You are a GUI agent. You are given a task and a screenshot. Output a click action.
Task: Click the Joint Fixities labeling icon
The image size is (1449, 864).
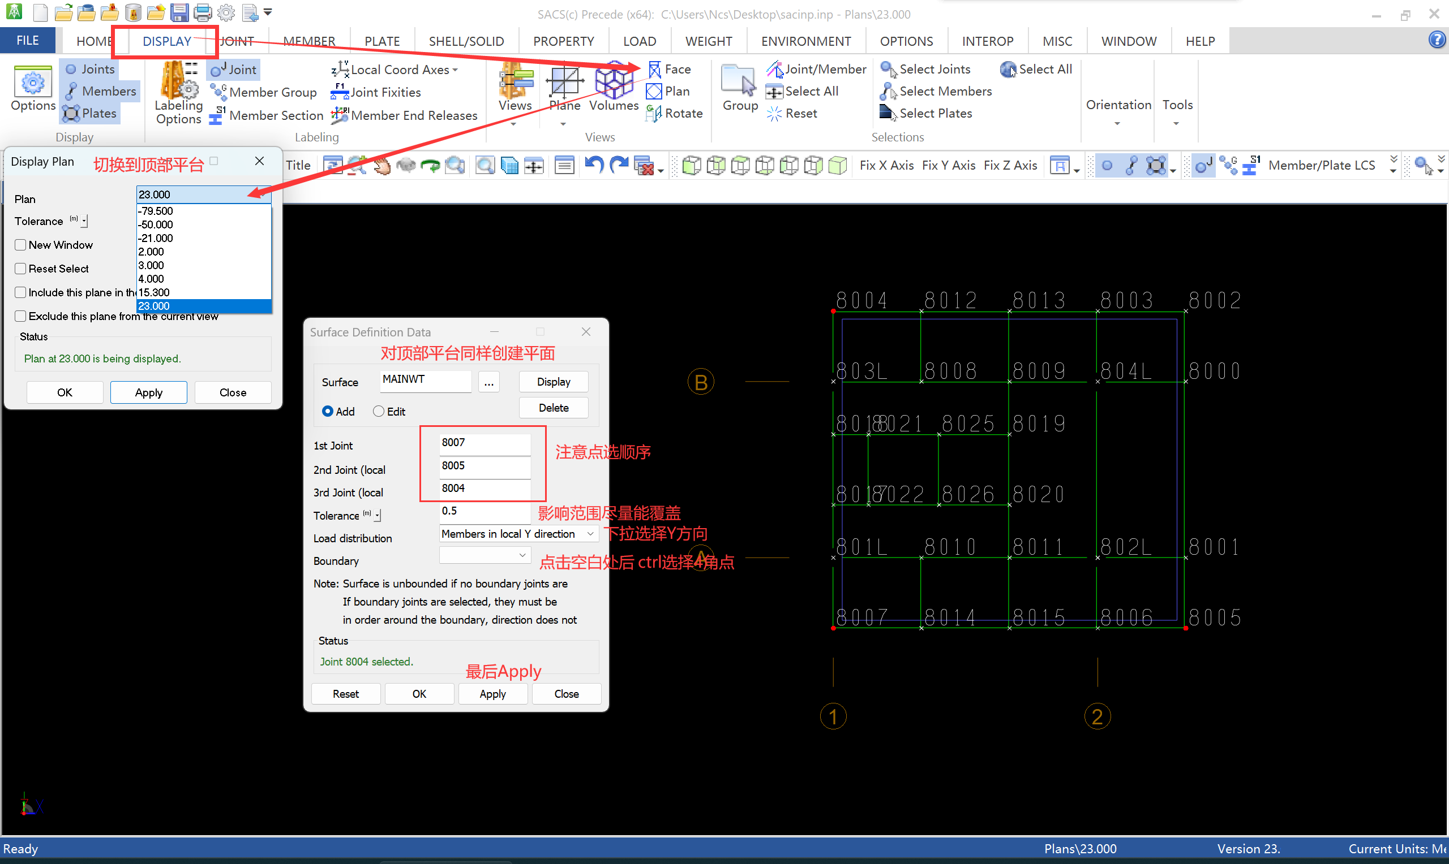click(339, 92)
